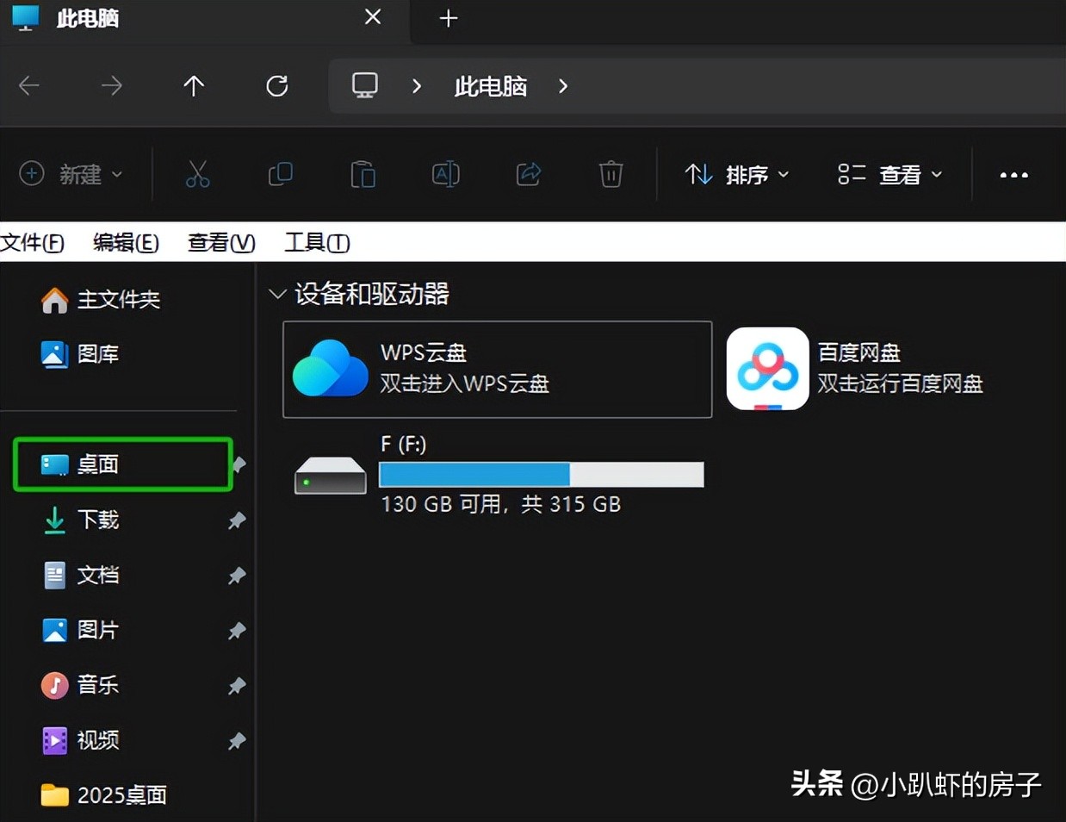Open the 文件(F) menu
Image resolution: width=1066 pixels, height=822 pixels.
point(33,243)
